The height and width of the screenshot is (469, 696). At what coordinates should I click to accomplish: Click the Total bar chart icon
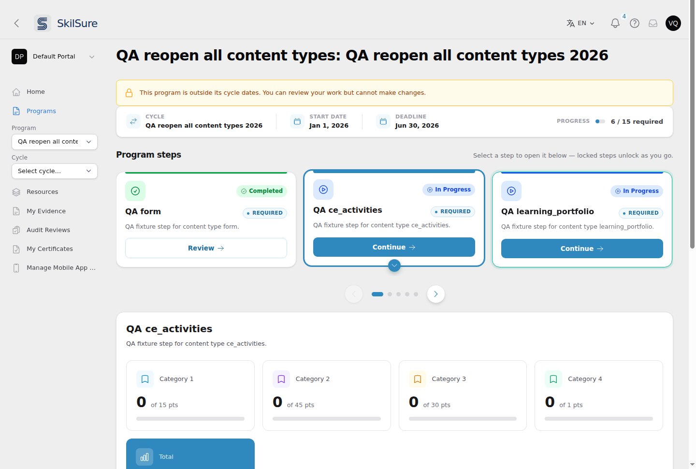coord(145,457)
